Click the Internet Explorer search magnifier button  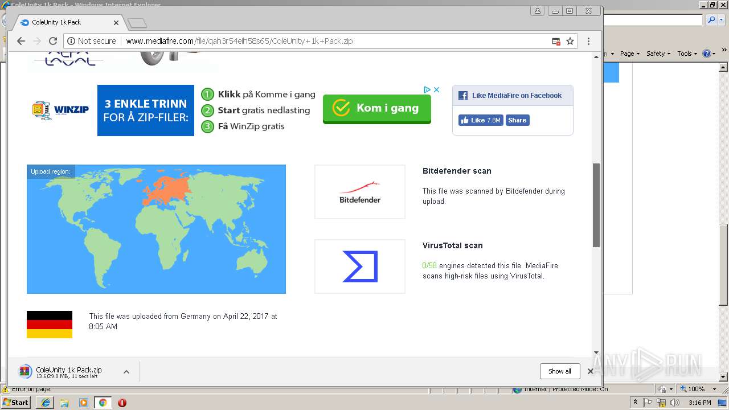coord(712,20)
